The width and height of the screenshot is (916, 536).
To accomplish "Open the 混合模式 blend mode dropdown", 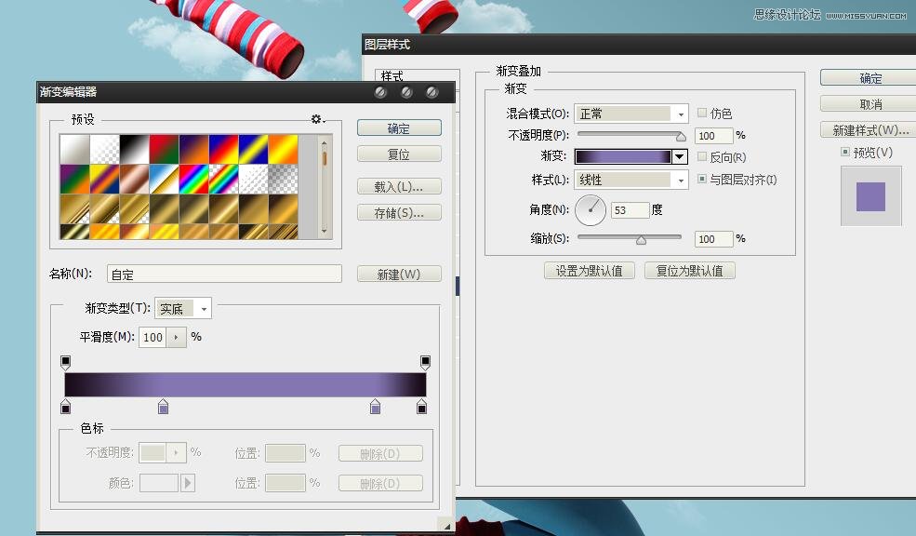I will point(630,113).
